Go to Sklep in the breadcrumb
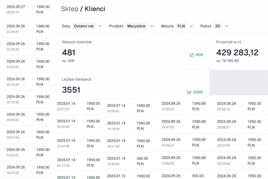This screenshot has height=179, width=268. click(x=70, y=9)
